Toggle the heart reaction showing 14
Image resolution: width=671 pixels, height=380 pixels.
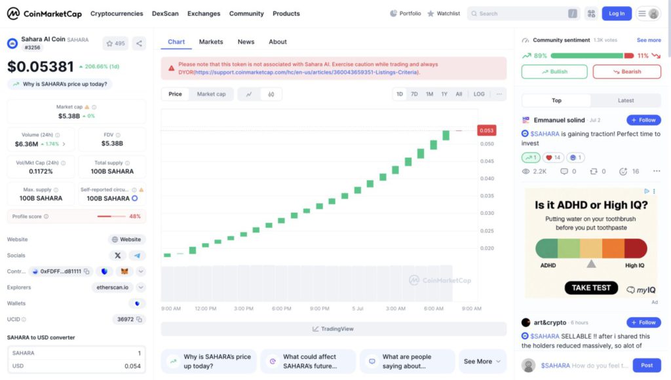pos(553,157)
